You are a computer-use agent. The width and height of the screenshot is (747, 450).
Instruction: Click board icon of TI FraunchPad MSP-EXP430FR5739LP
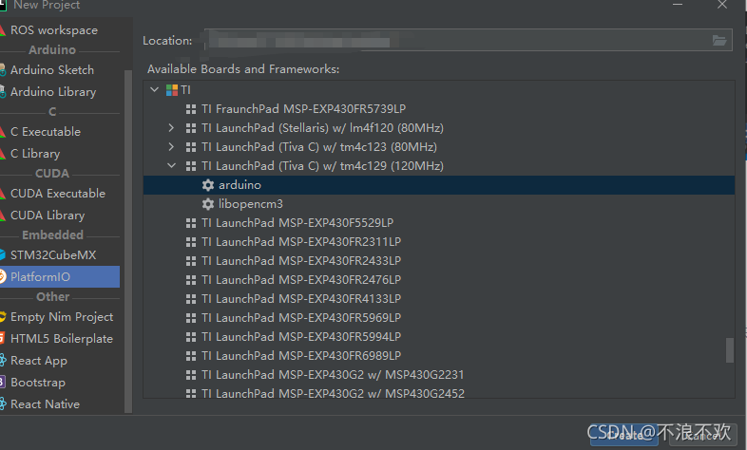click(191, 109)
